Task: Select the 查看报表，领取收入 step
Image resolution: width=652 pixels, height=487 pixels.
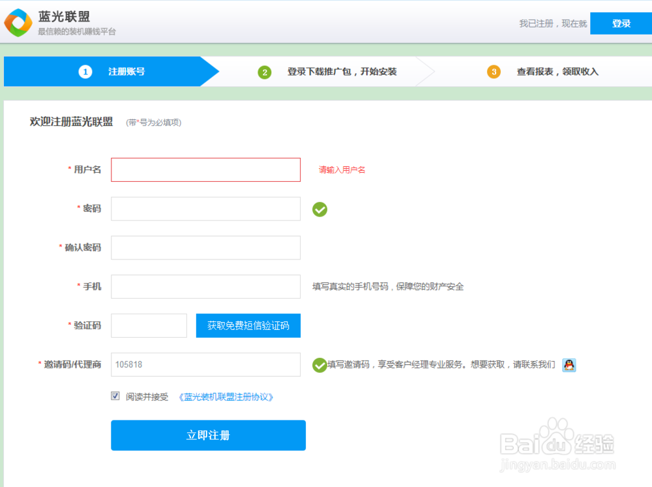Action: click(x=557, y=72)
